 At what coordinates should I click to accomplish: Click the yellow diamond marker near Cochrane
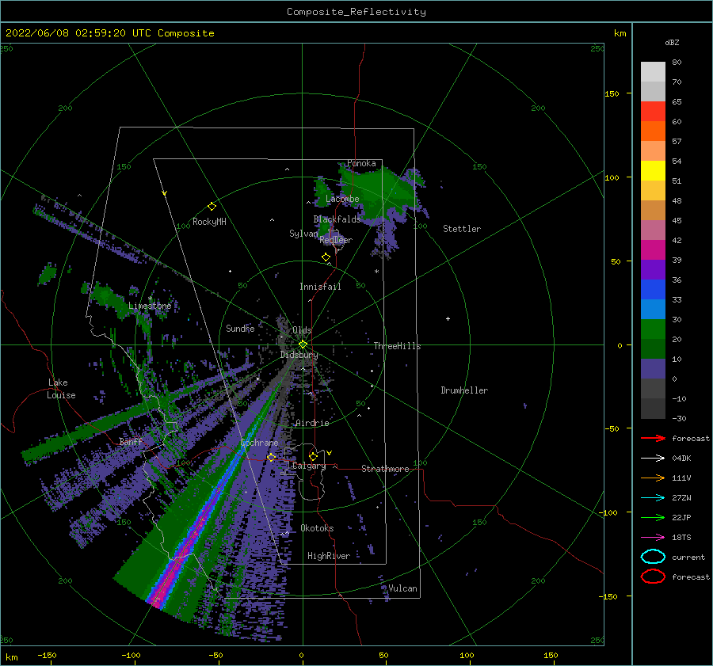(271, 457)
